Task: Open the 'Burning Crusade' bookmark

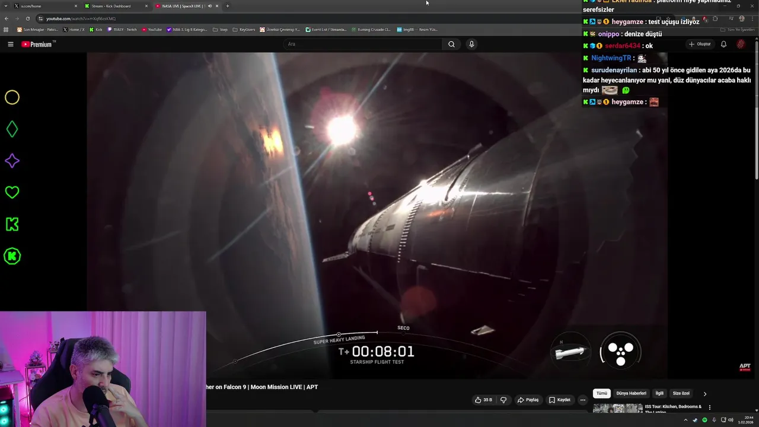Action: pyautogui.click(x=371, y=29)
